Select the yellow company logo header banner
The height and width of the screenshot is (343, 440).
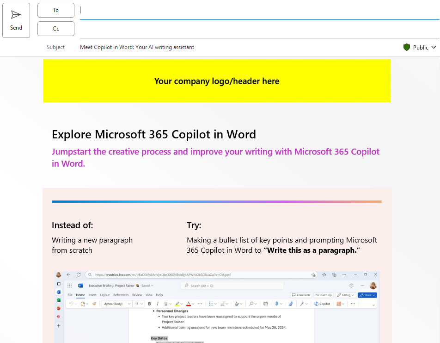[x=217, y=81]
